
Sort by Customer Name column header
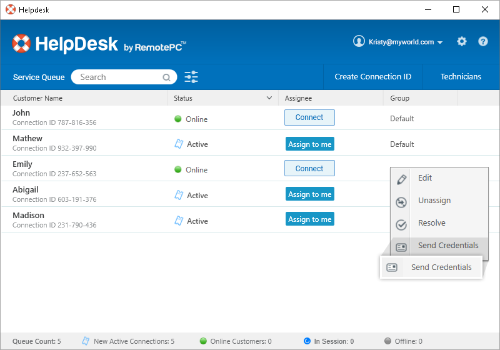click(37, 98)
